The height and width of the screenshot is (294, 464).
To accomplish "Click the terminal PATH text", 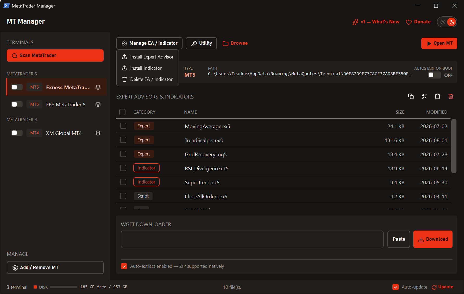I will 310,74.
